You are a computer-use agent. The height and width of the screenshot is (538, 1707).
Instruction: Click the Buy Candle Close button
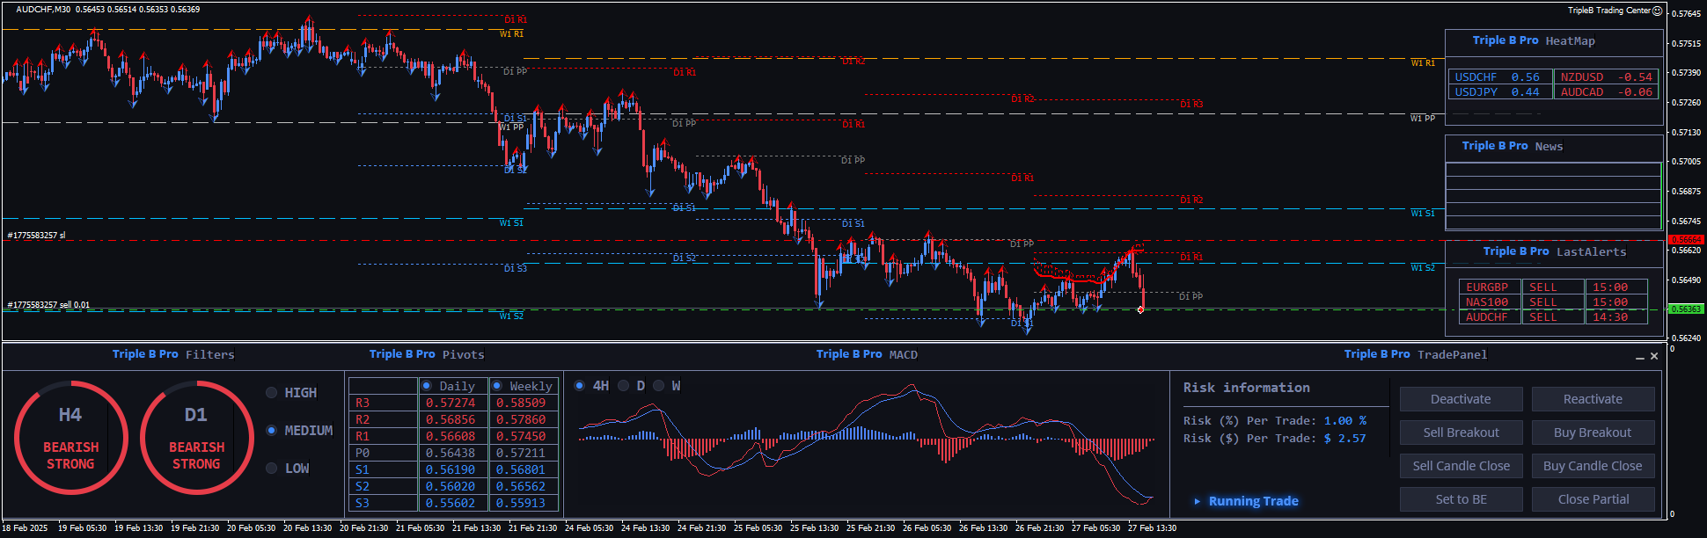point(1593,466)
